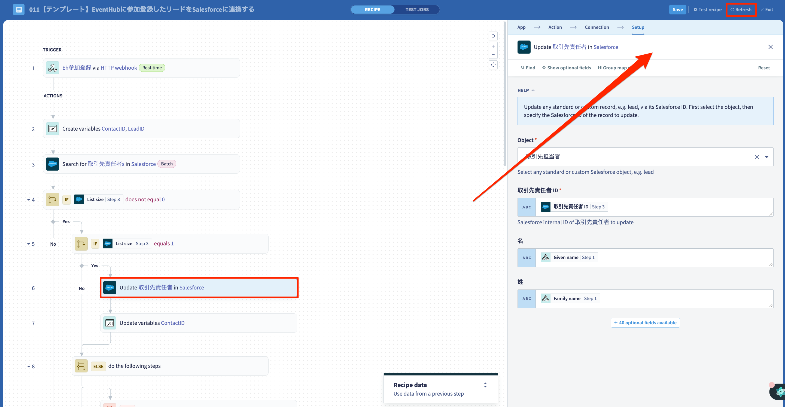Exit the recipe editor

click(x=766, y=10)
